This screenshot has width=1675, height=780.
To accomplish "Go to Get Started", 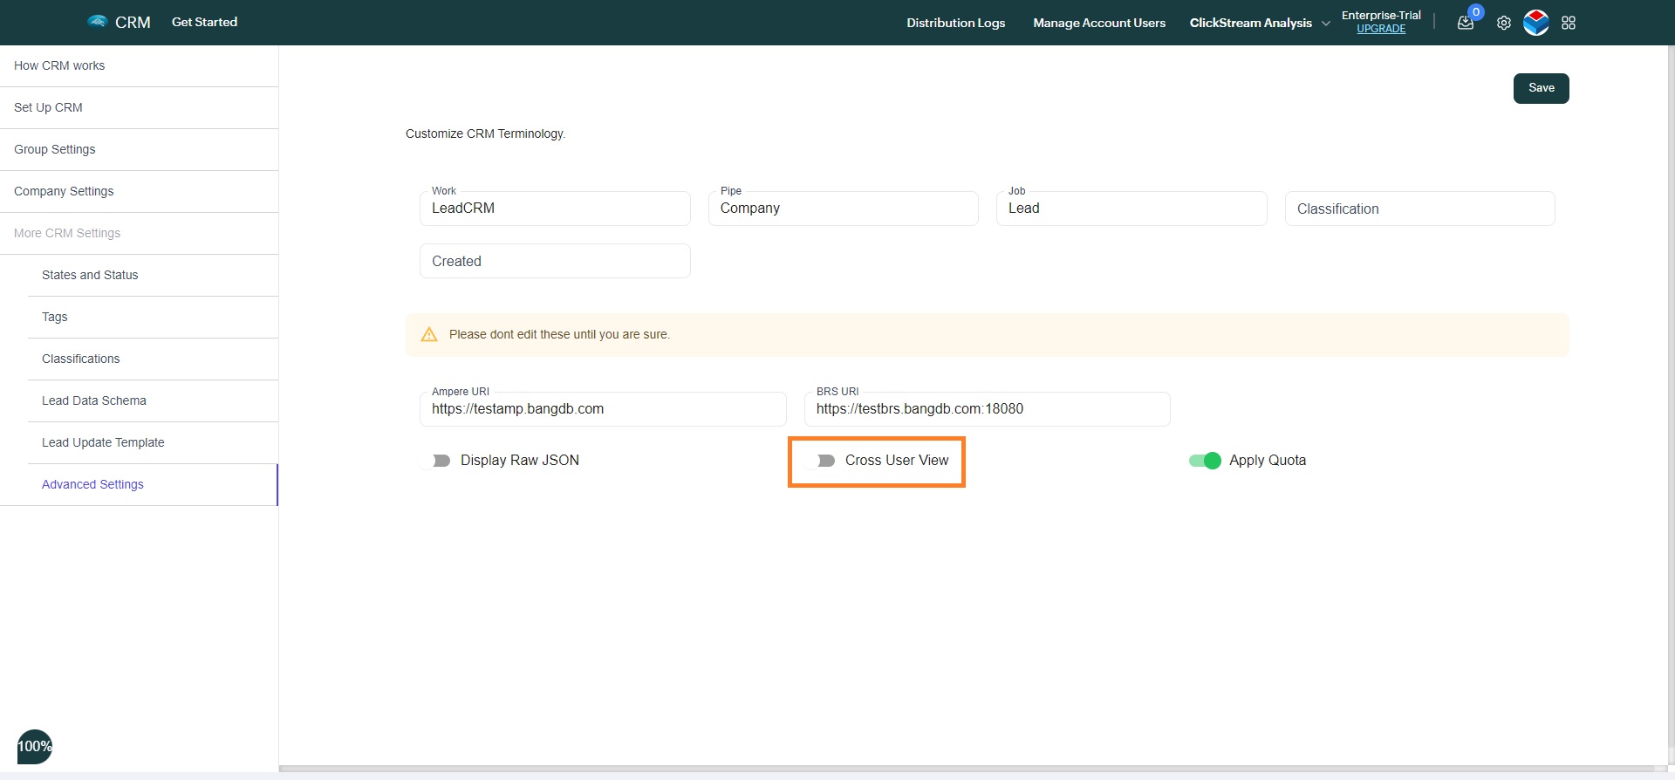I will (204, 22).
